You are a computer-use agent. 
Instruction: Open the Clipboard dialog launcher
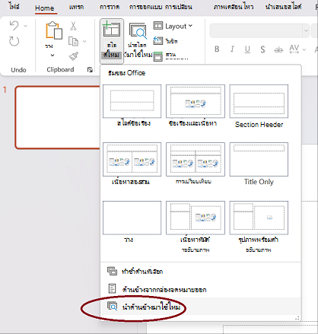90,70
